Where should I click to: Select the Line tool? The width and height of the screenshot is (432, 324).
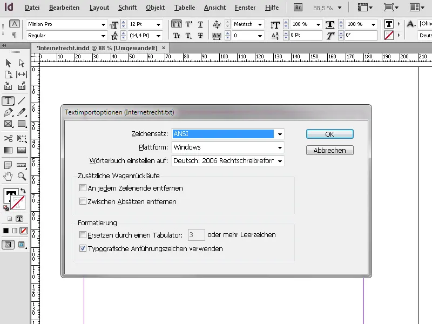coord(22,101)
